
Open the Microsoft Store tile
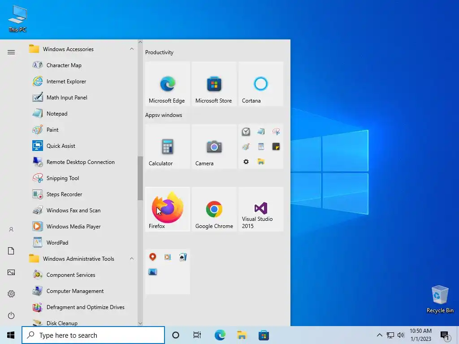click(214, 84)
